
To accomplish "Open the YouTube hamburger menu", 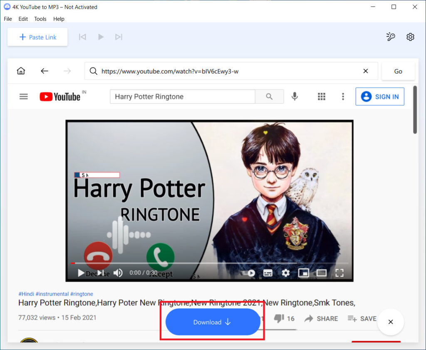I will [24, 97].
